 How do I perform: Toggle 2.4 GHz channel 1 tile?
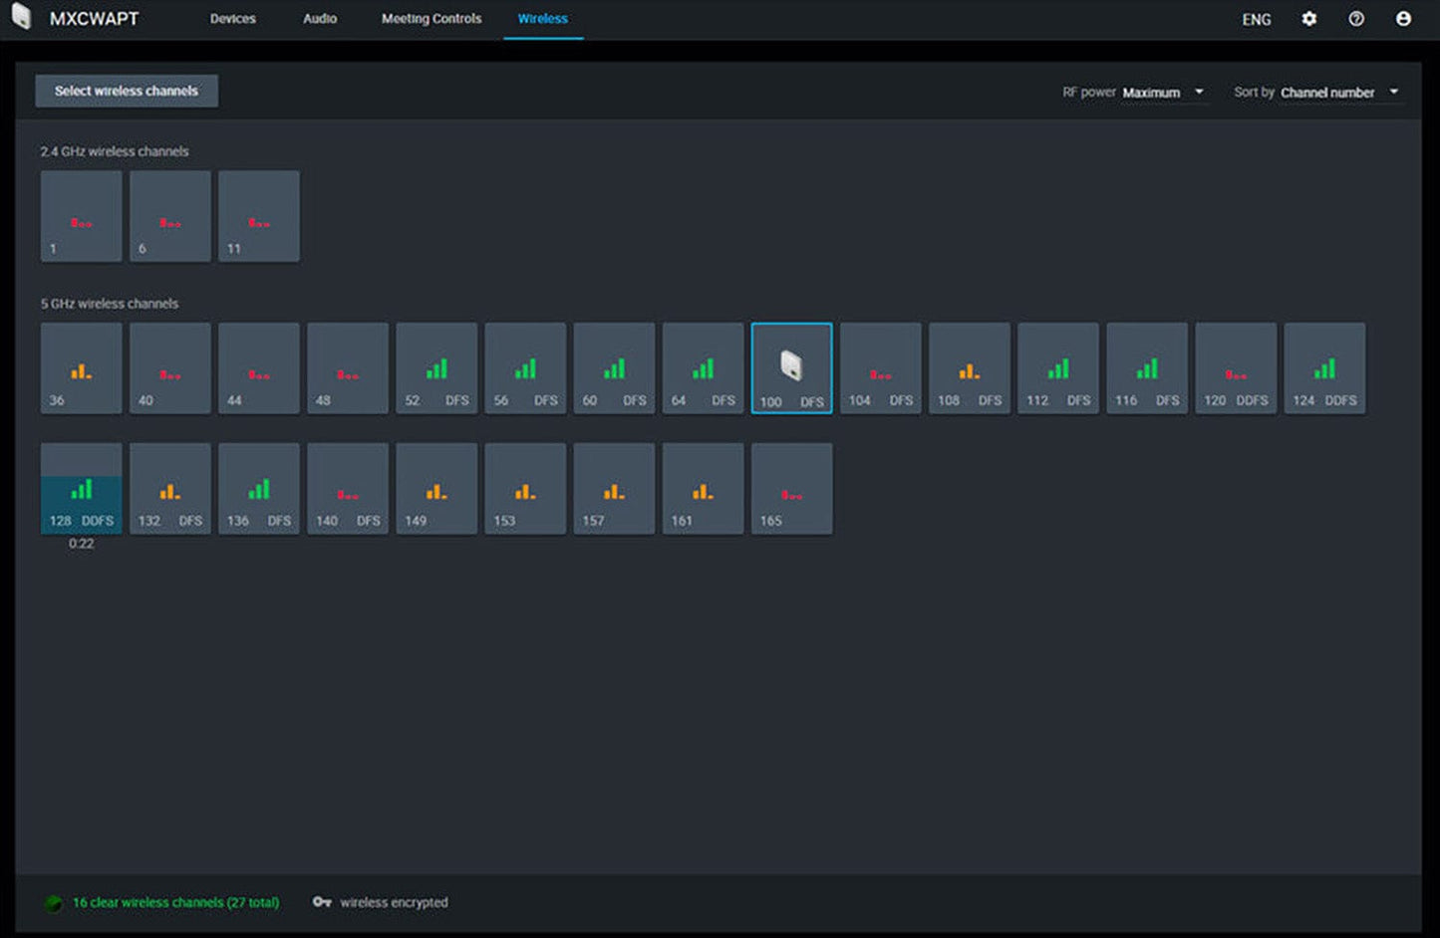click(81, 216)
